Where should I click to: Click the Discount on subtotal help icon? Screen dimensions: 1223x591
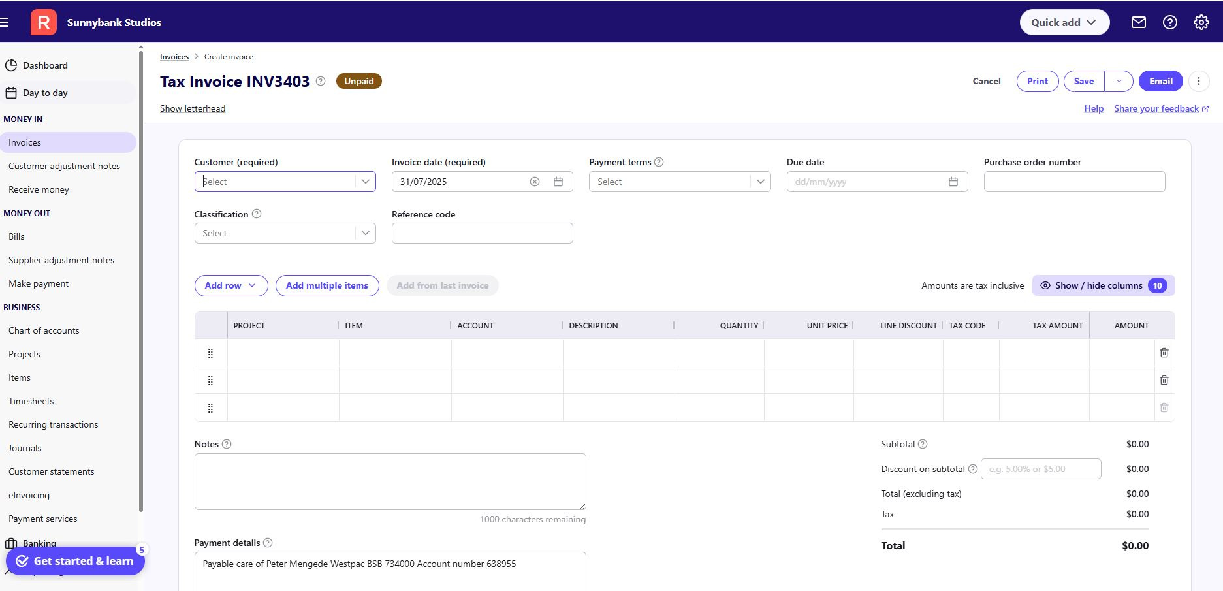973,469
